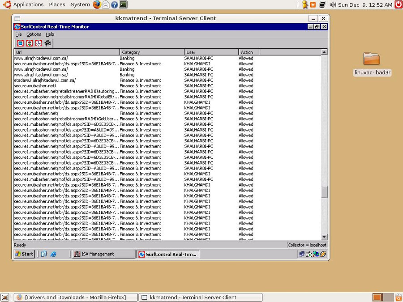Image resolution: width=403 pixels, height=302 pixels.
Task: Open the Firefox launcher in the top panel
Action: 97,4
